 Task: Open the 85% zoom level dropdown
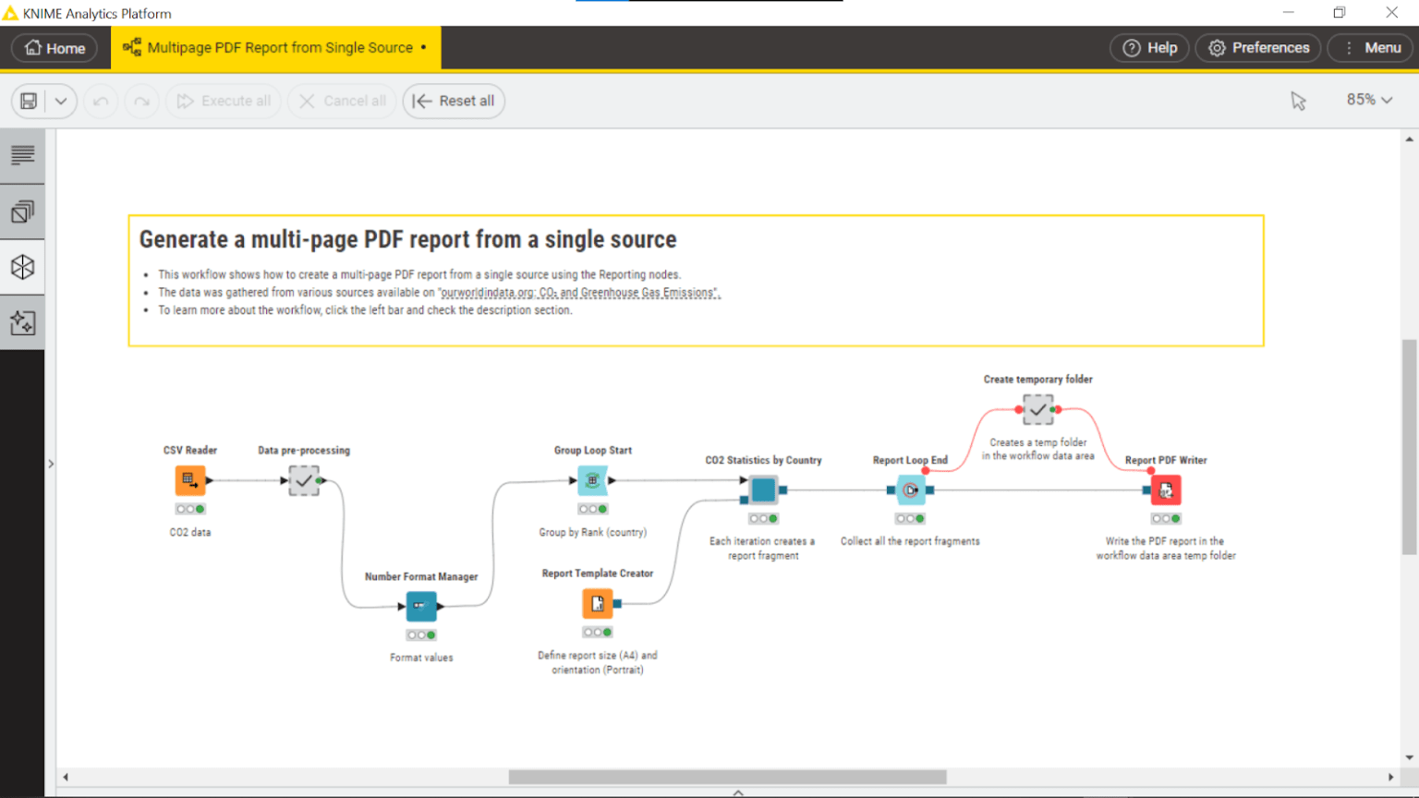click(x=1368, y=100)
